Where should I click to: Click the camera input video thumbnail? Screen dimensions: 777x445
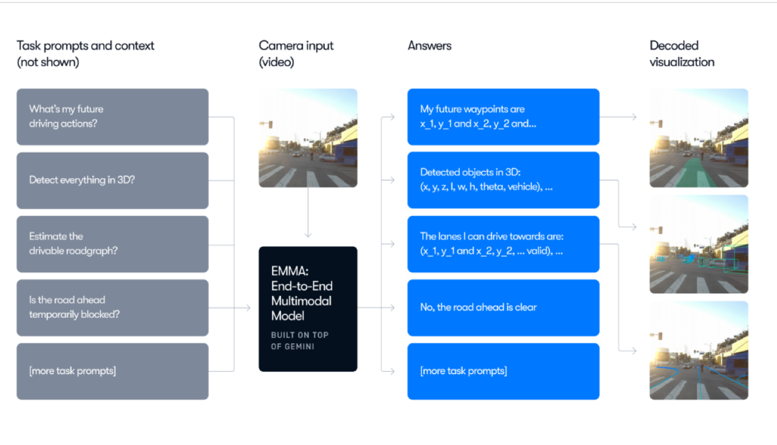[x=308, y=138]
